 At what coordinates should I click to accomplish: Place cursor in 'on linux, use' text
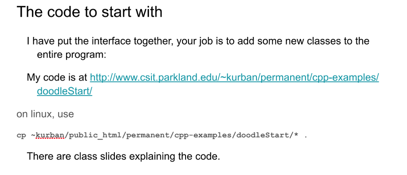coord(45,114)
